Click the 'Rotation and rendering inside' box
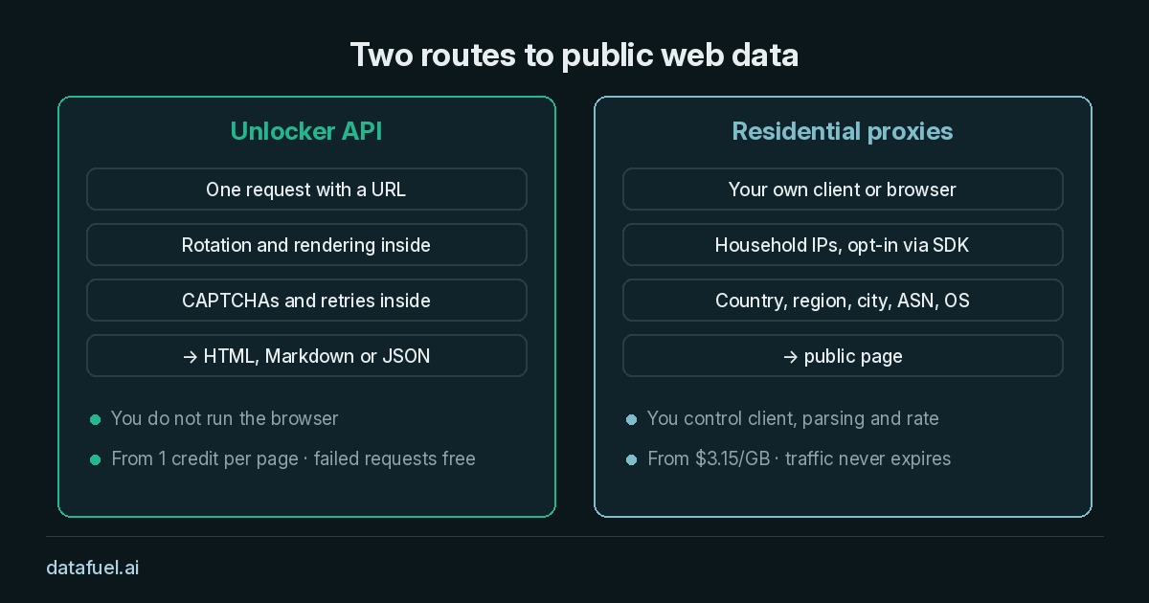1149x603 pixels. 306,245
